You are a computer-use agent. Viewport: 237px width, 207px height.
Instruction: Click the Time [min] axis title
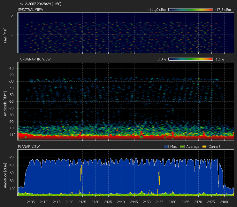5,36
